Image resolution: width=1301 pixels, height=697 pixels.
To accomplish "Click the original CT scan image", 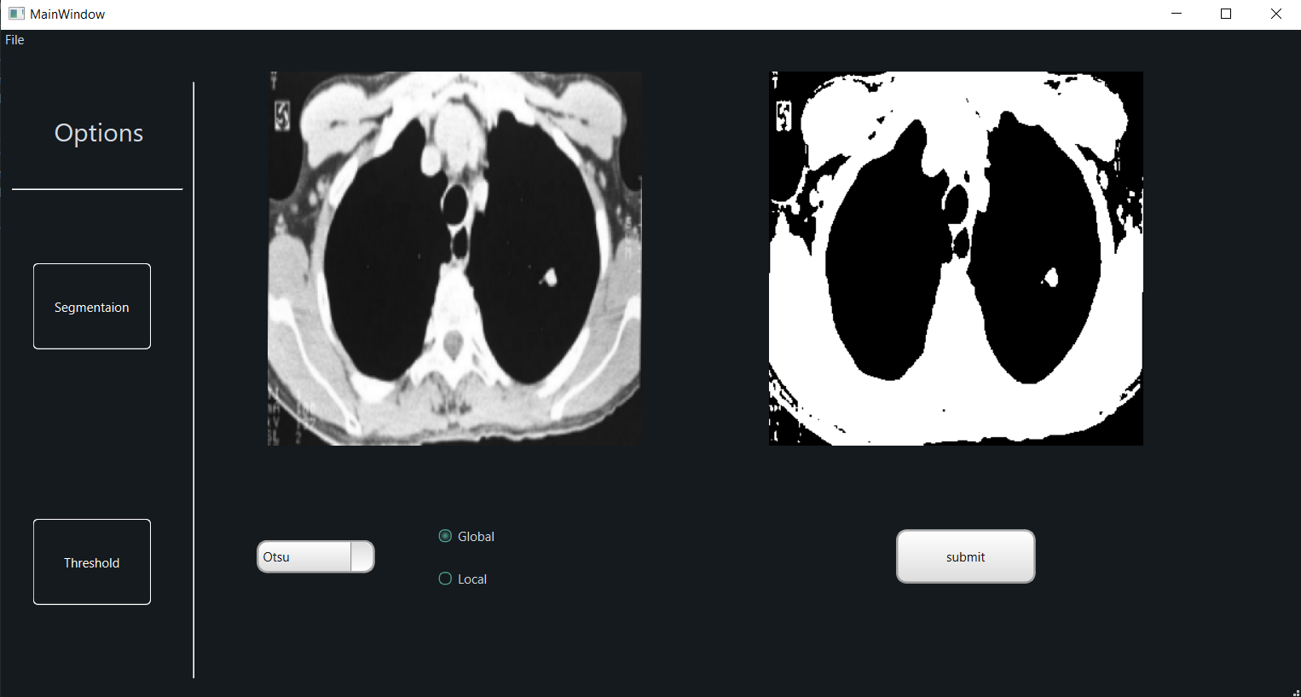I will point(454,257).
